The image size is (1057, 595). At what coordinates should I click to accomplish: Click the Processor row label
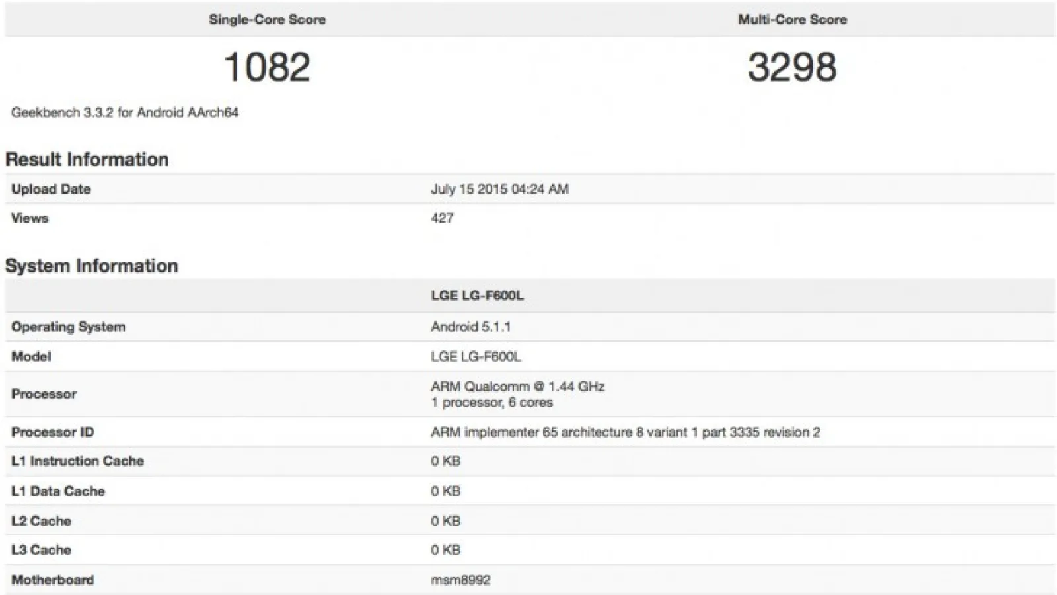pyautogui.click(x=44, y=394)
